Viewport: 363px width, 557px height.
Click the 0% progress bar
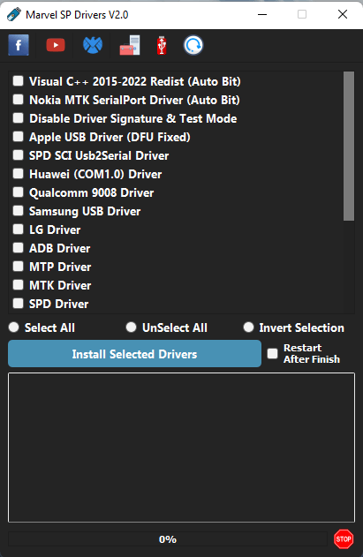click(168, 538)
